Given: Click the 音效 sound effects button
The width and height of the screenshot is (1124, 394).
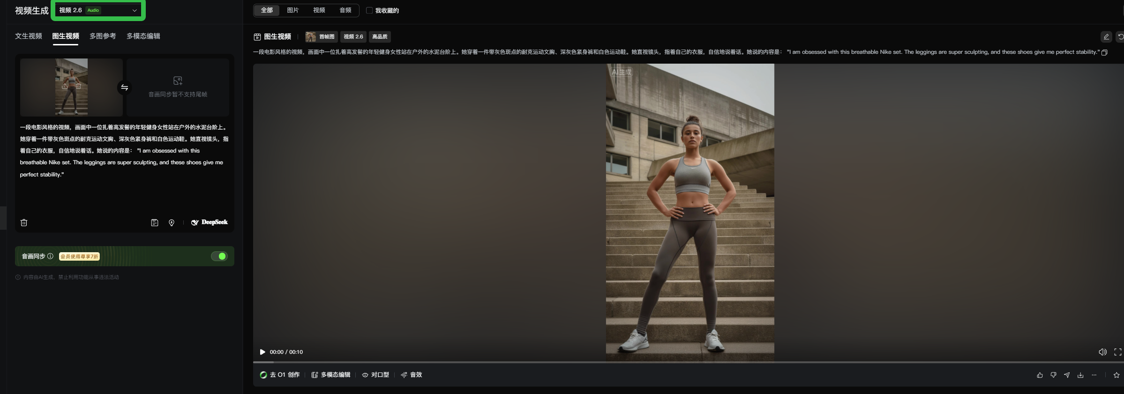Looking at the screenshot, I should click(x=412, y=375).
